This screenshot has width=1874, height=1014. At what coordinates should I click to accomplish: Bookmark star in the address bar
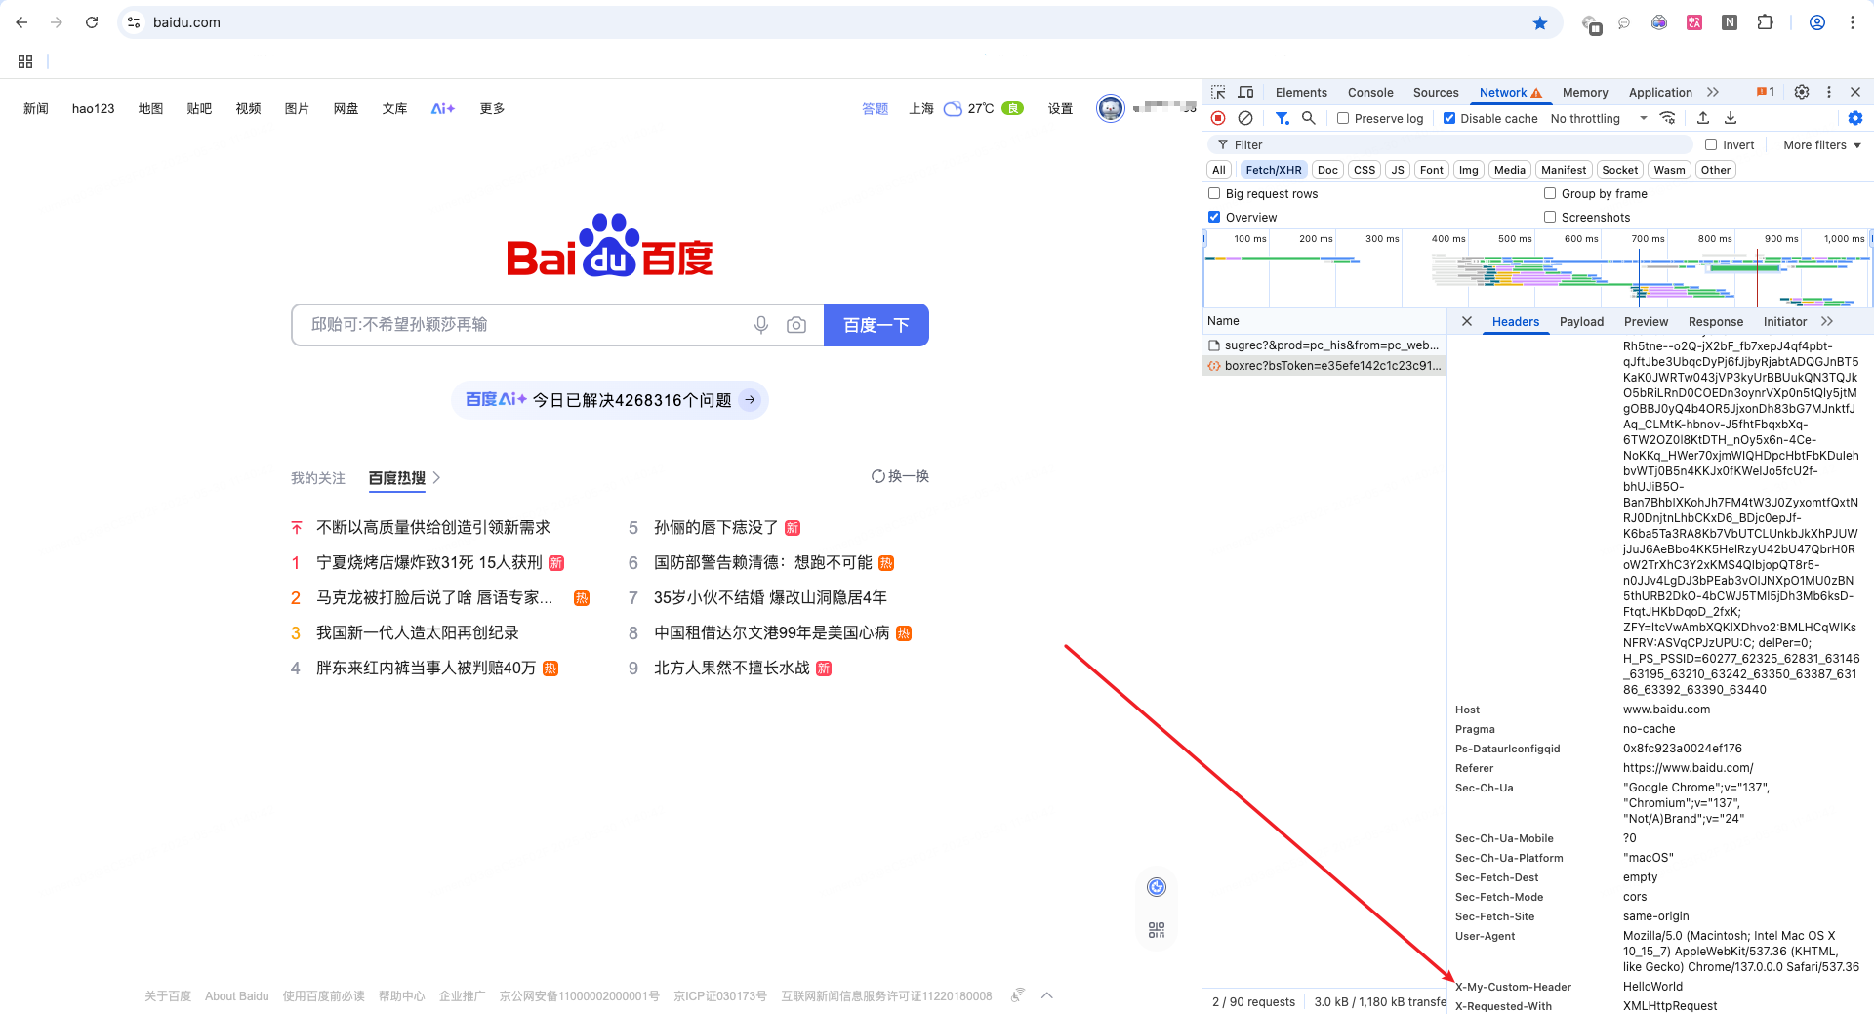pos(1540,22)
